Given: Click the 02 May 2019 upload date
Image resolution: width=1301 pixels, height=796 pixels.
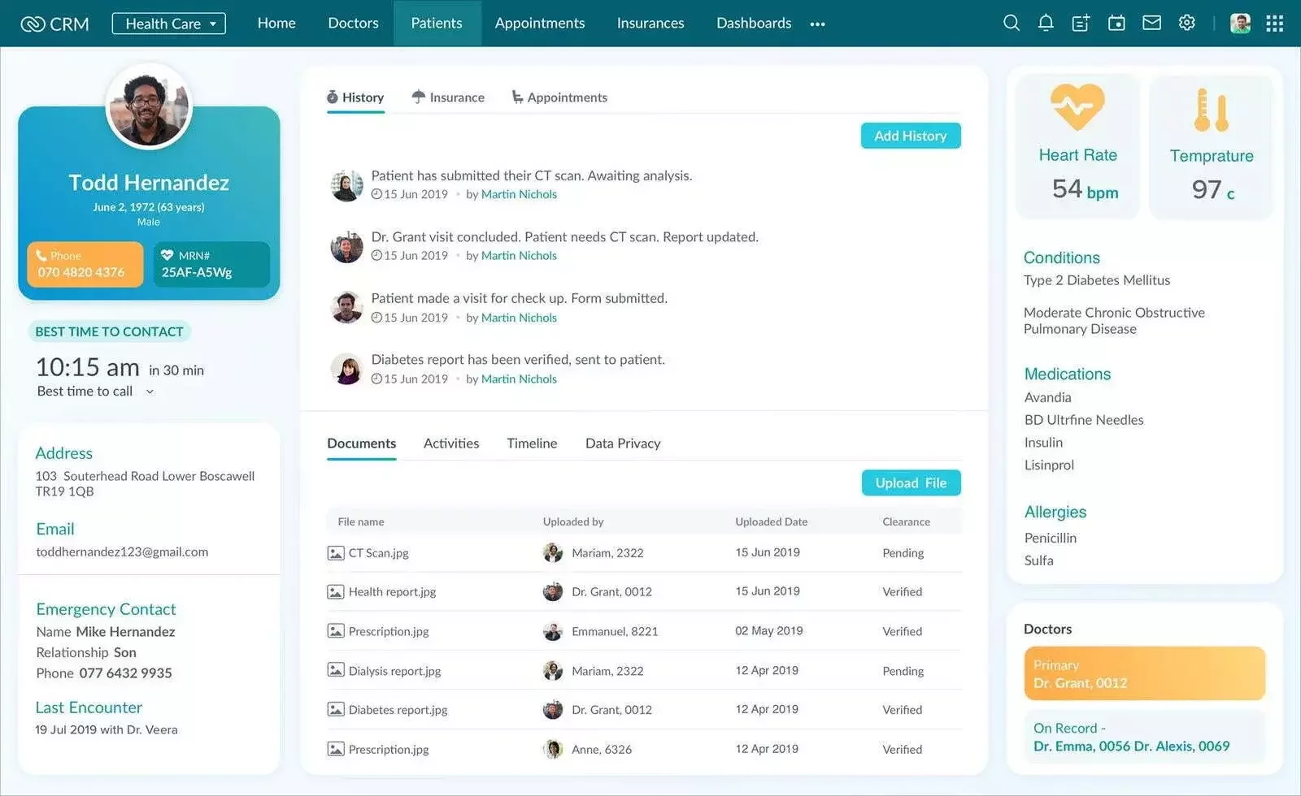Looking at the screenshot, I should click(x=768, y=630).
